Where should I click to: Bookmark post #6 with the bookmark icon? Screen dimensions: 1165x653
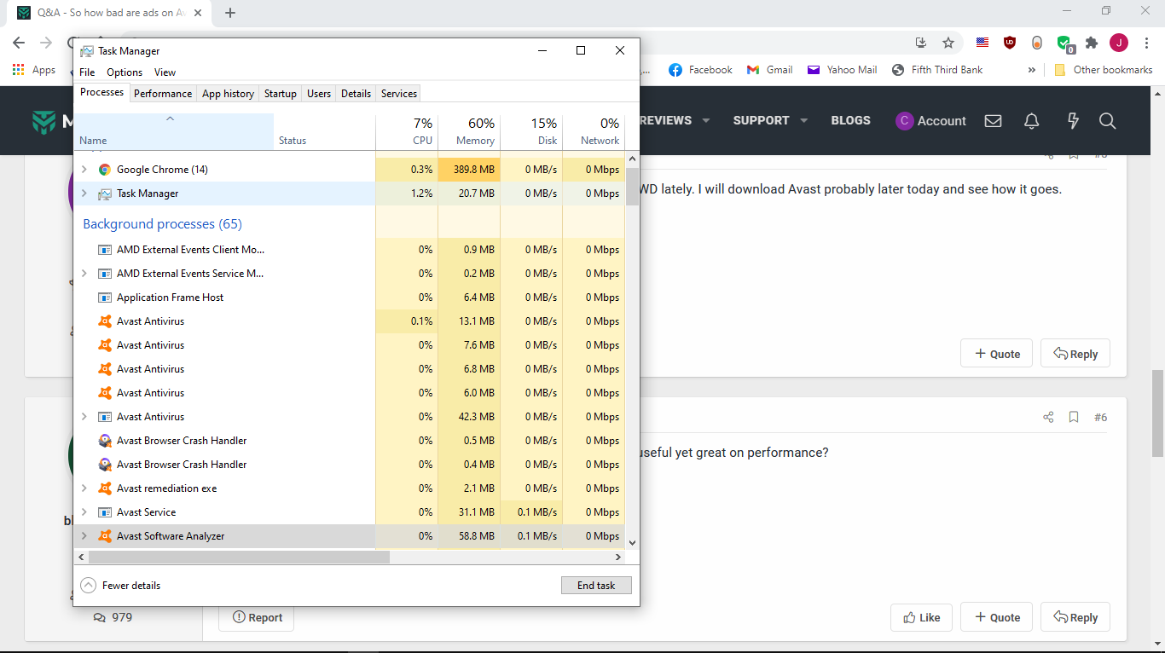point(1074,417)
